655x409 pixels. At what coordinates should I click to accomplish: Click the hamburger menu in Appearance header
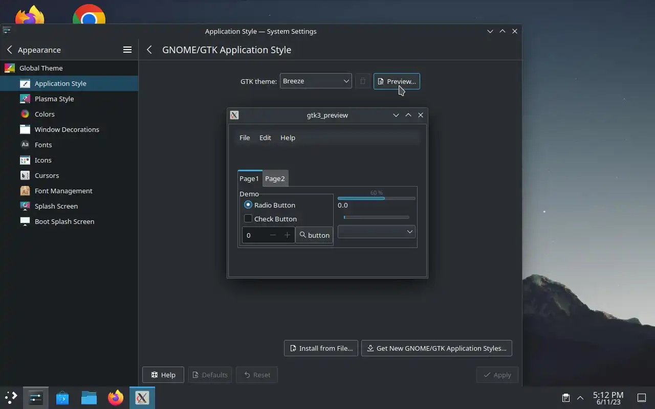pyautogui.click(x=127, y=50)
